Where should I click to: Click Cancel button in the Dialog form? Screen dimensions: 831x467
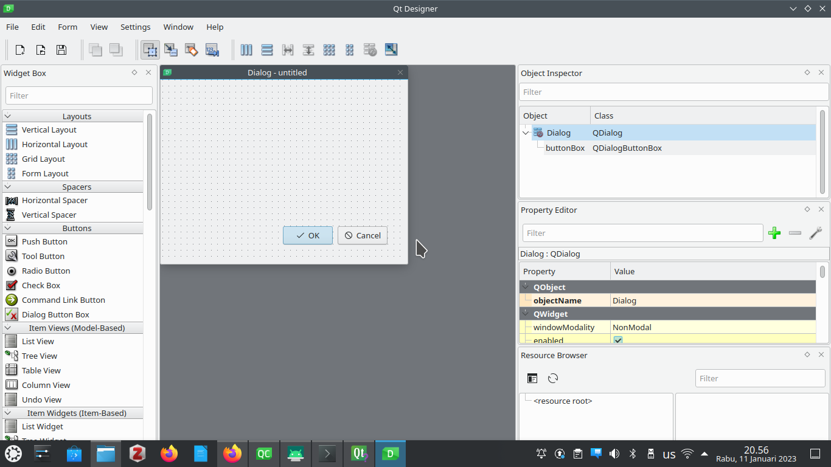[363, 235]
